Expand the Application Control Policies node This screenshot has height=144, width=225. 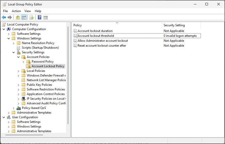pos(18,94)
